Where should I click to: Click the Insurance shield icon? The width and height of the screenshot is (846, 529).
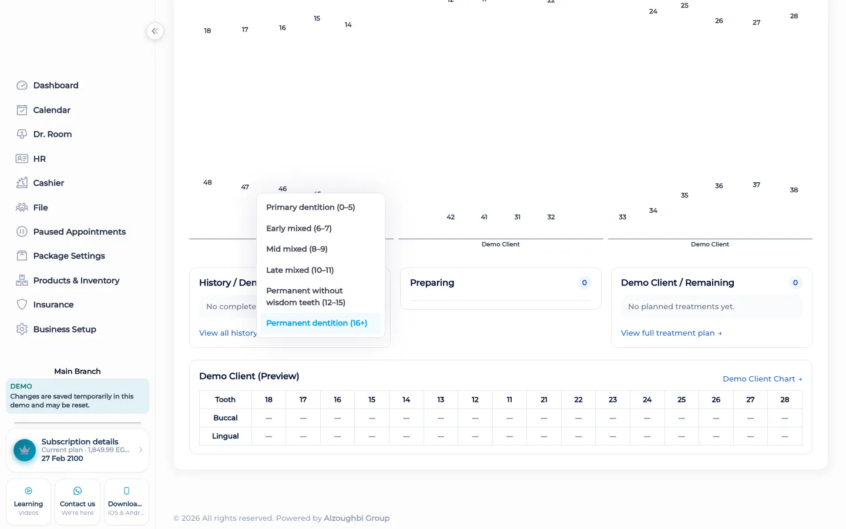coord(22,304)
